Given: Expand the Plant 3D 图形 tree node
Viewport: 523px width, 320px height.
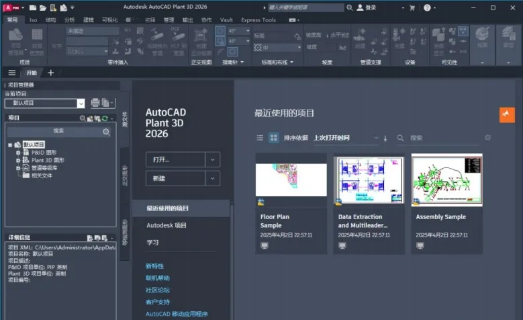Looking at the screenshot, I should [18, 160].
